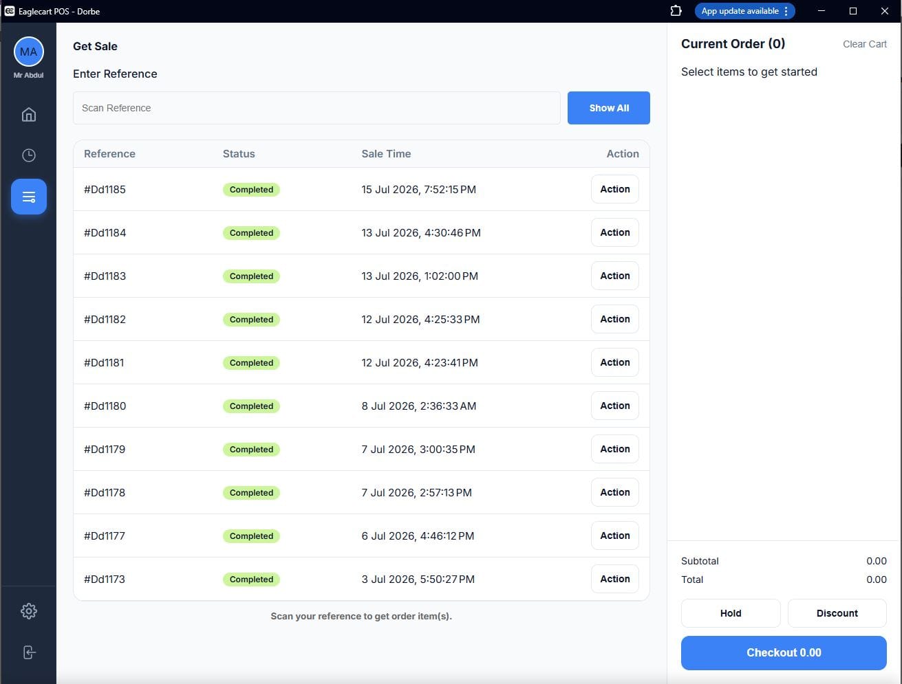Click Completed badge for #Dd1185
902x684 pixels.
click(x=251, y=190)
